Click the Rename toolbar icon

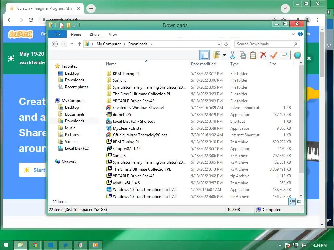(284, 55)
